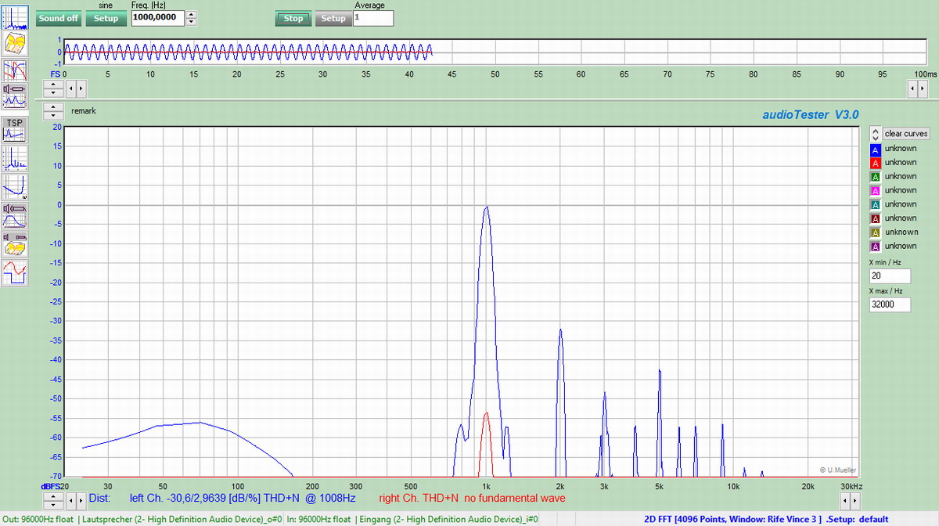Click the vertical spinner left of remark
Screen dimensions: 939x526
(53, 111)
